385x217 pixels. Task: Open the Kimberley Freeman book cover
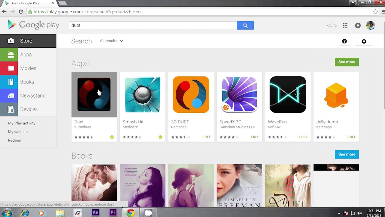(x=239, y=186)
